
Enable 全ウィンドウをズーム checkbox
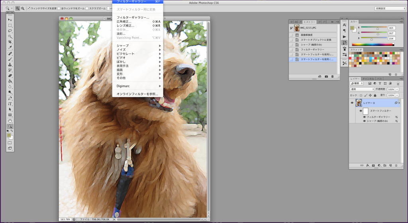tap(59, 8)
